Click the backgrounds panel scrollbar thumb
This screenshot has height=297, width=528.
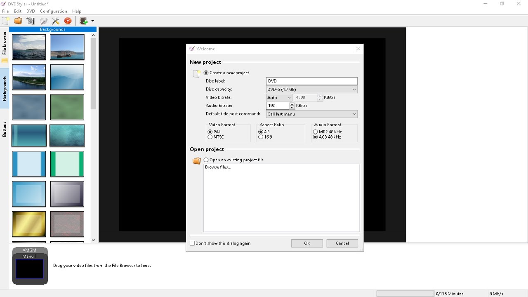(x=93, y=74)
